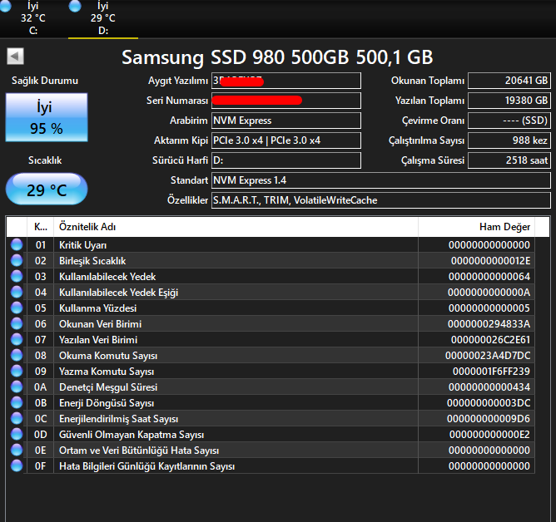Click the status orb for Okunan Veri Birimi
Screen dimensions: 556x522
17,323
